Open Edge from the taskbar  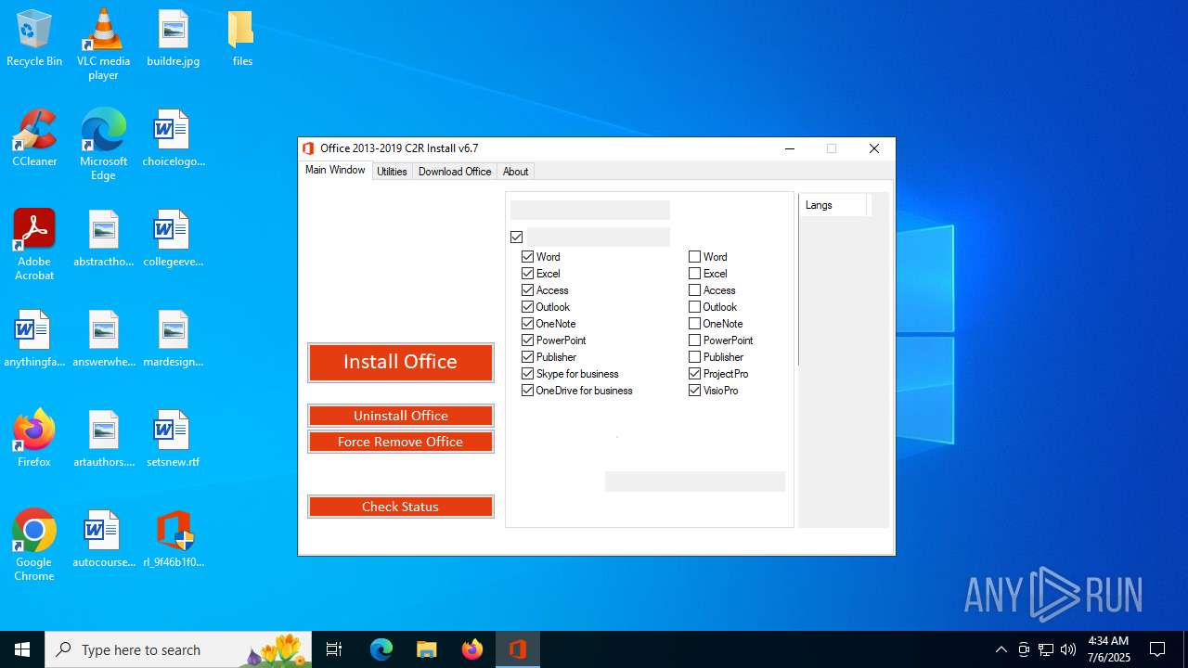coord(381,649)
